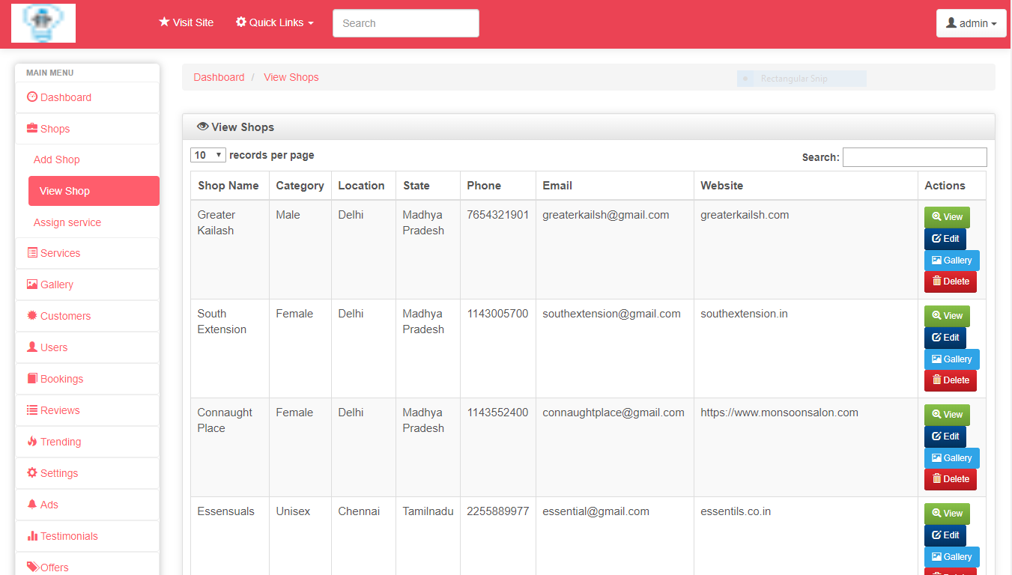The width and height of the screenshot is (1012, 575).
Task: Click the site logo in header
Action: pos(43,23)
